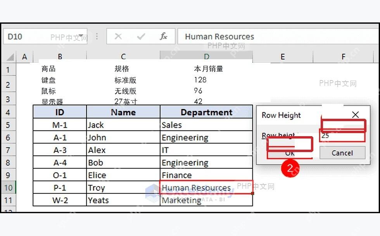Select Engineering cell in Bob's row

[x=206, y=162]
